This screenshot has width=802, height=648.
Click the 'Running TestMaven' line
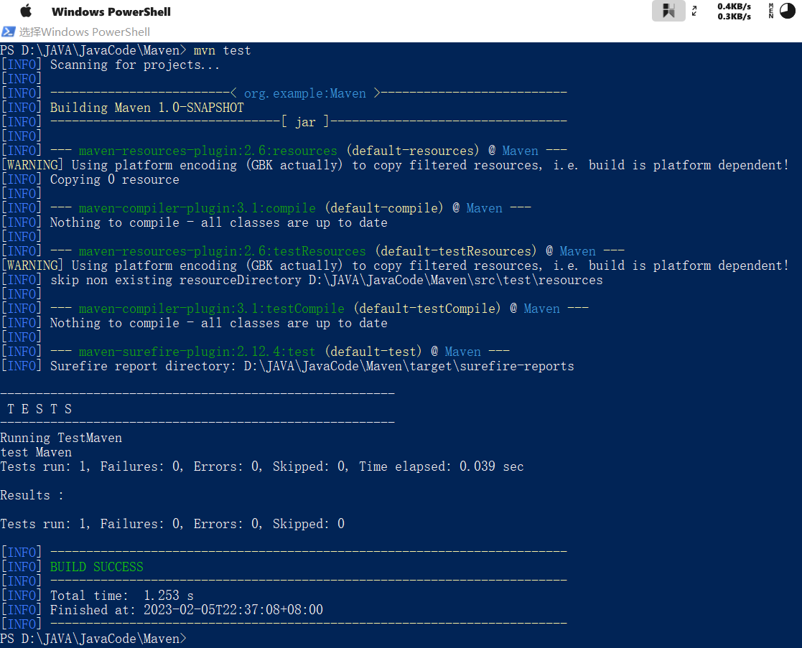[x=61, y=438]
